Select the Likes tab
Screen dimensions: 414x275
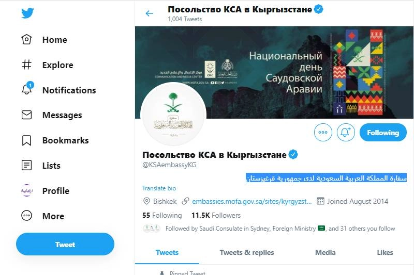click(x=385, y=252)
